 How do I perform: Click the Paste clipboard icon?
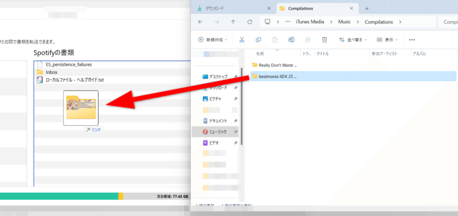click(275, 40)
